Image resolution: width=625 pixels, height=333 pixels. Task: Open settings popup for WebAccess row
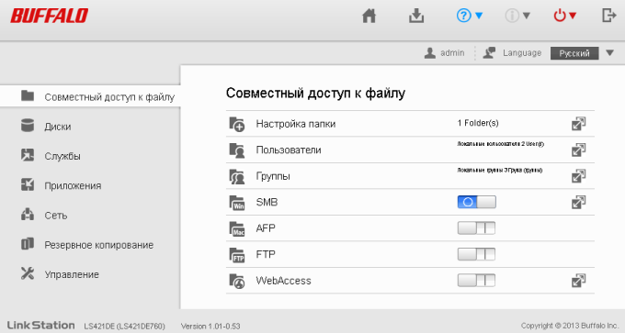(x=578, y=281)
